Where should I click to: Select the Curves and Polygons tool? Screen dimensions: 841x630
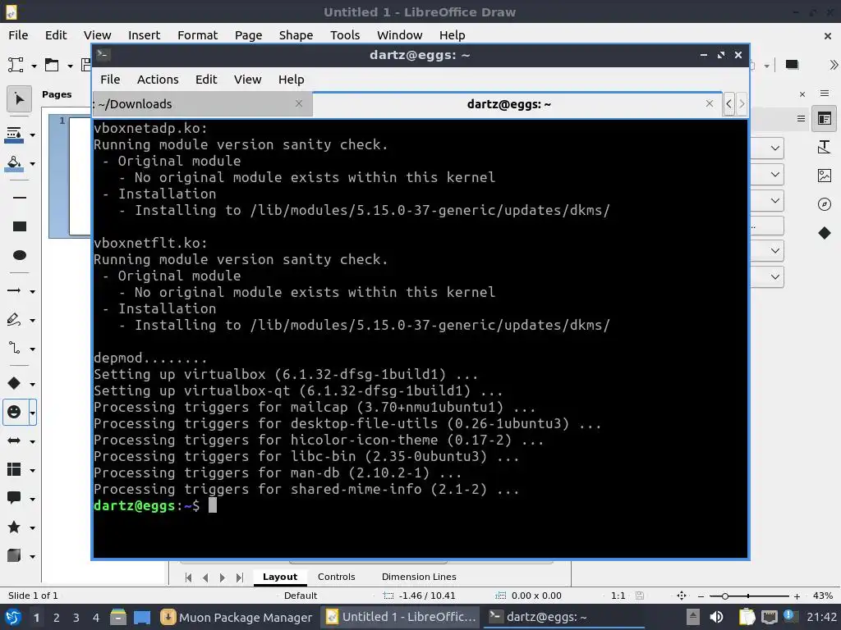(x=14, y=320)
